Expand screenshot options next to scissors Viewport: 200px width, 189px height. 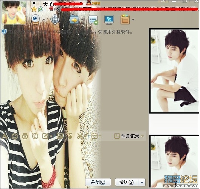[86, 137]
